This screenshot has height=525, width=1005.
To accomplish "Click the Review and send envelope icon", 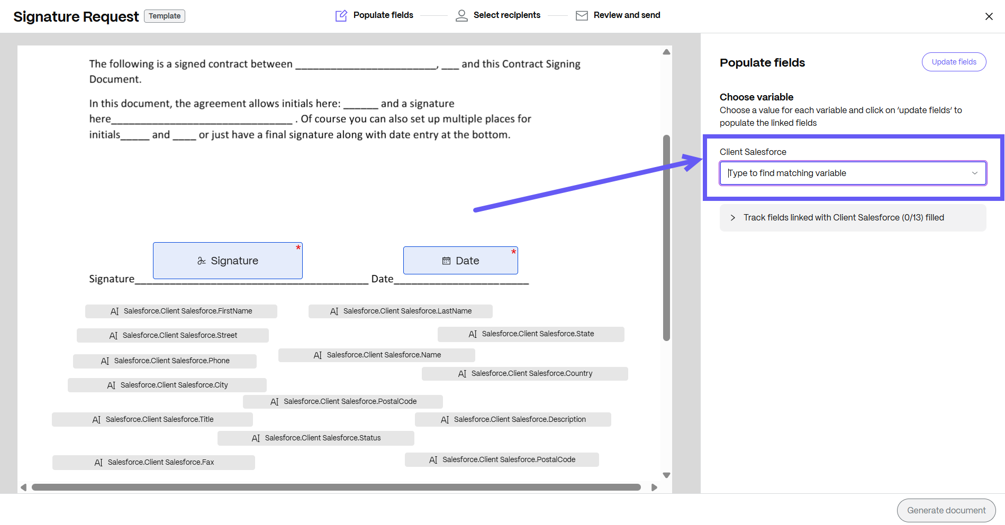I will [582, 15].
